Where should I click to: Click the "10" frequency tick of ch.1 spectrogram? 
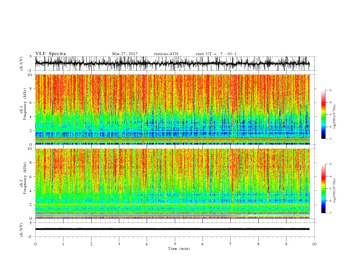click(x=30, y=75)
